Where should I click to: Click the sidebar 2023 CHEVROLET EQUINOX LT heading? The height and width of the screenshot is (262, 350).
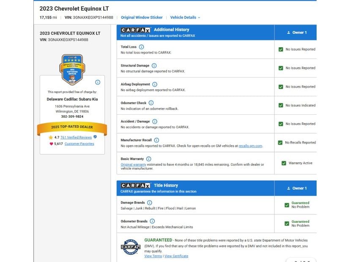pos(70,33)
